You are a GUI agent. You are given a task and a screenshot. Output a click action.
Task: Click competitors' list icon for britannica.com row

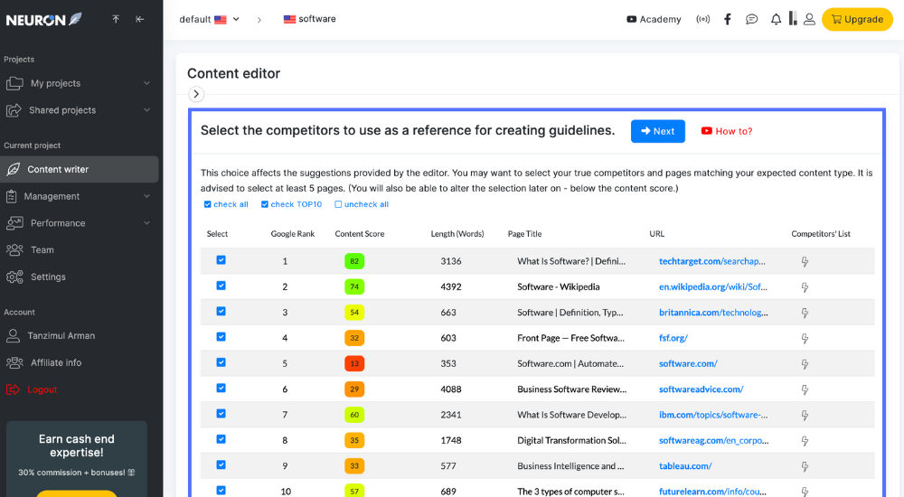(x=805, y=313)
